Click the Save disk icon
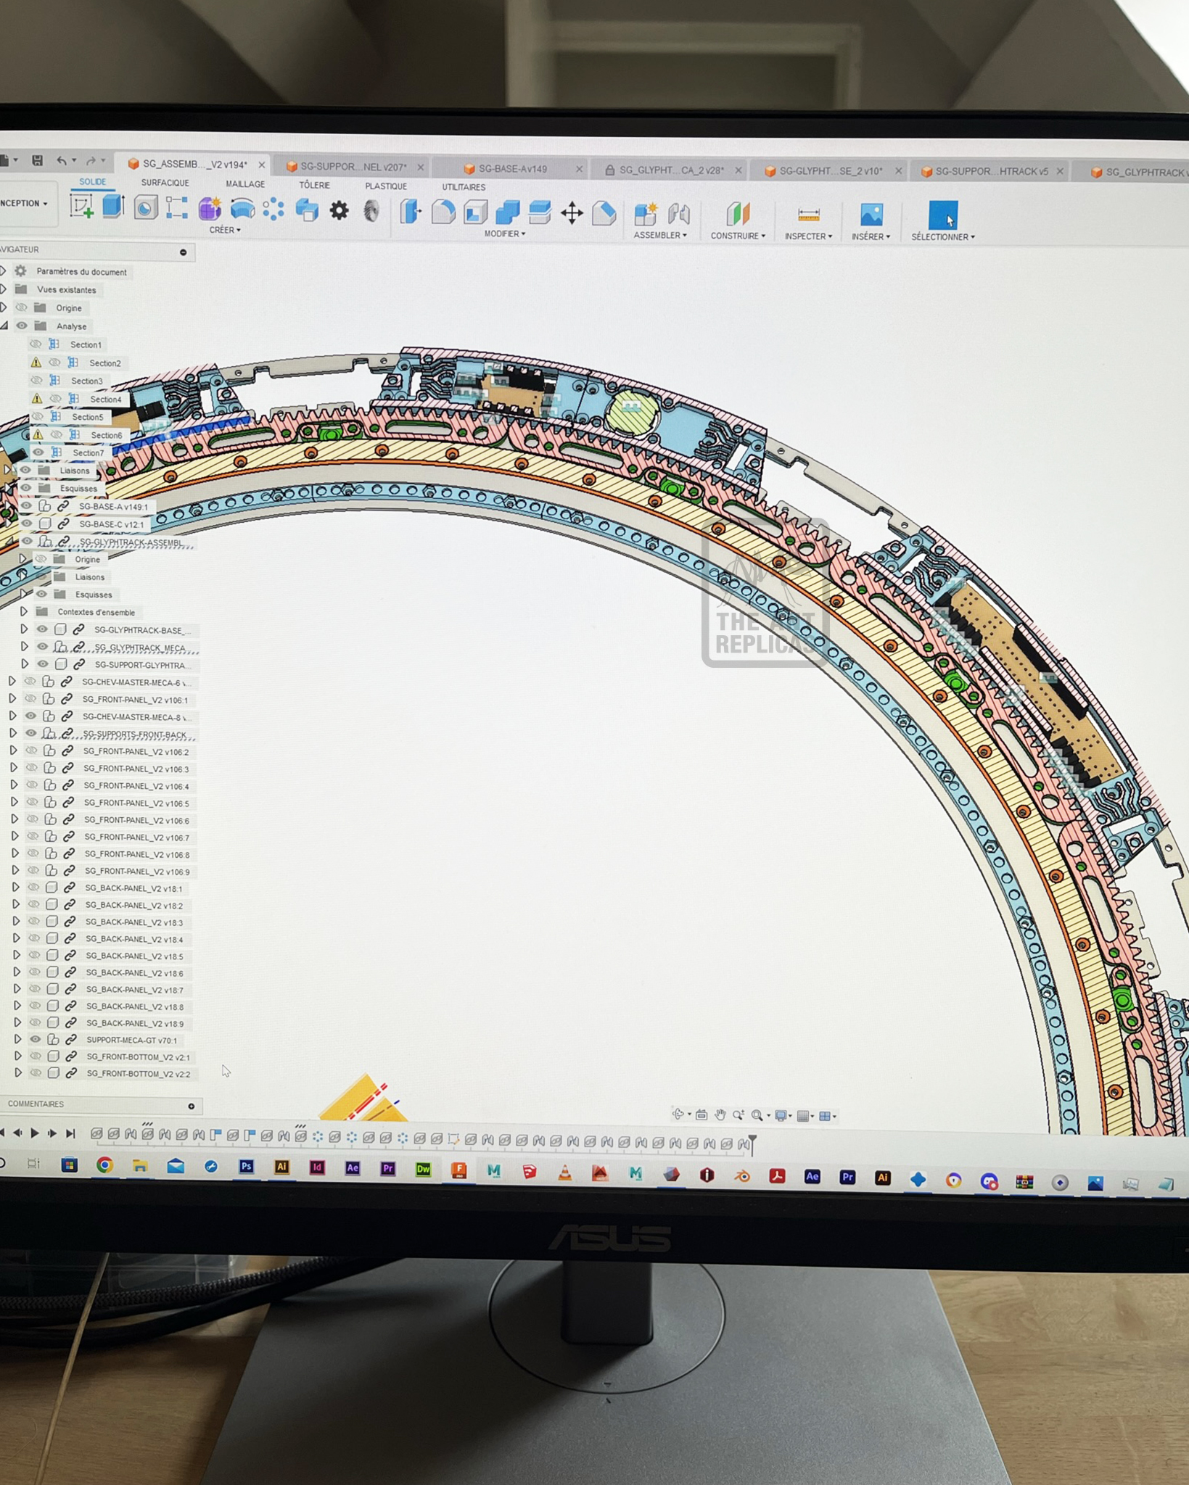The image size is (1189, 1485). point(38,160)
